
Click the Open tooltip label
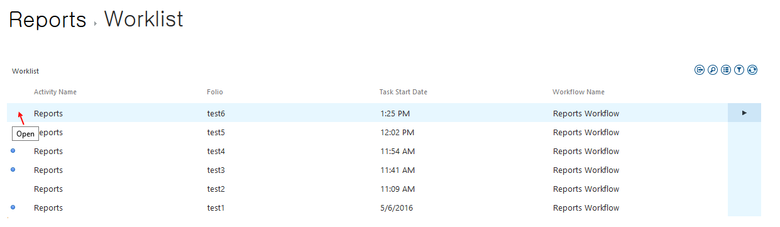(x=26, y=134)
